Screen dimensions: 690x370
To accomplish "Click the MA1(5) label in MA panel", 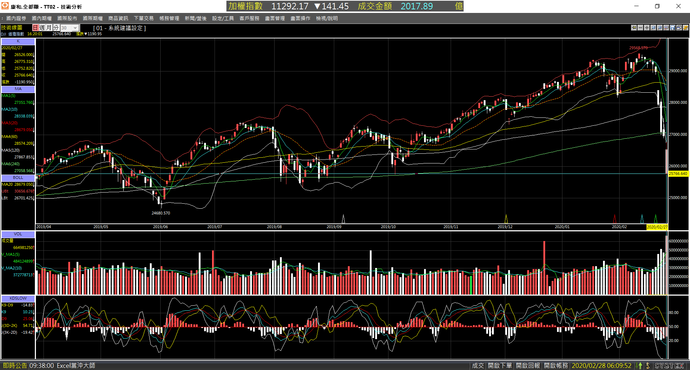I will pos(9,96).
